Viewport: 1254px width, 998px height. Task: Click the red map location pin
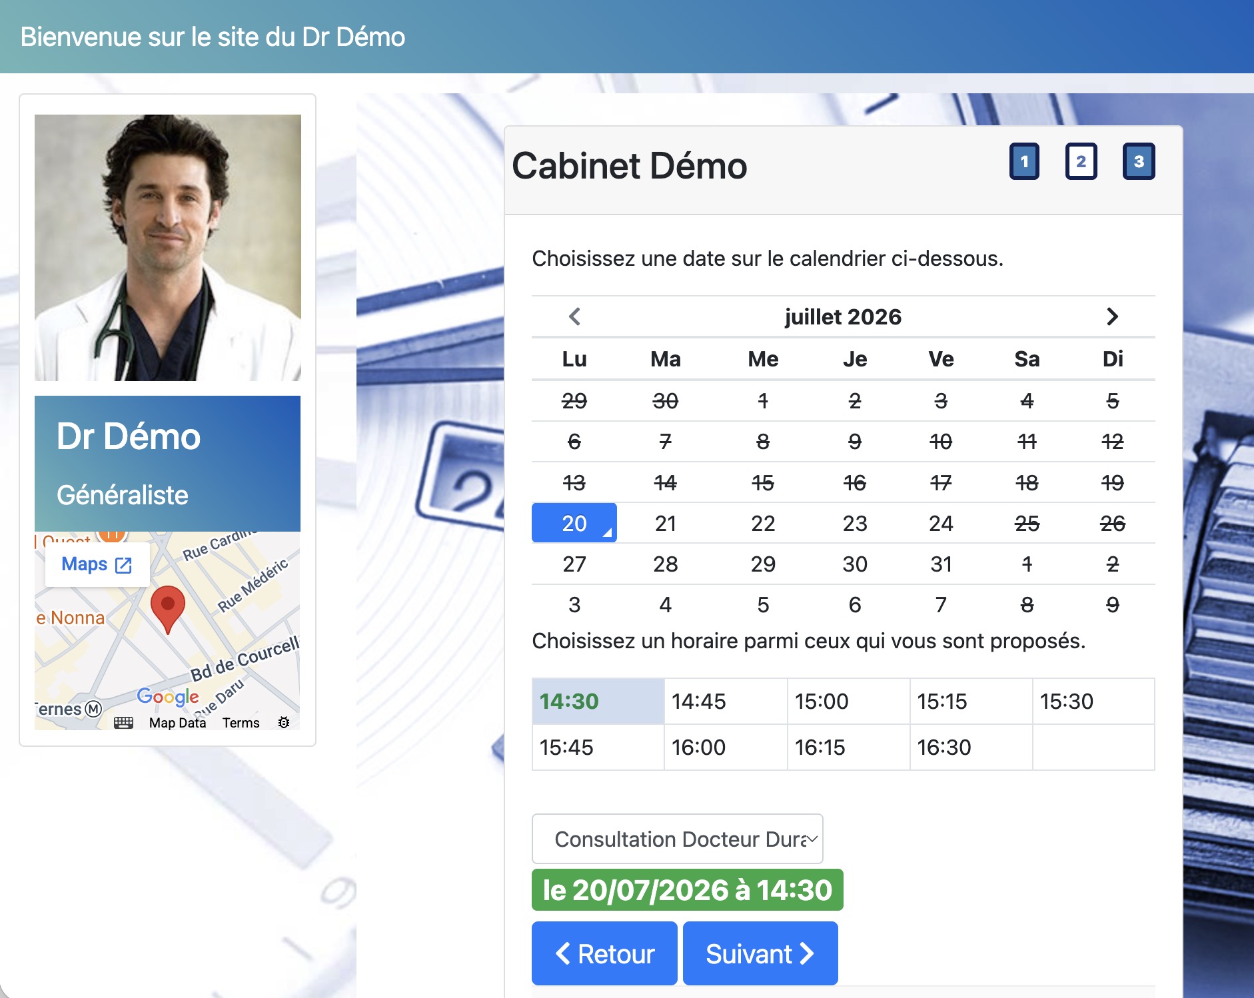(168, 610)
